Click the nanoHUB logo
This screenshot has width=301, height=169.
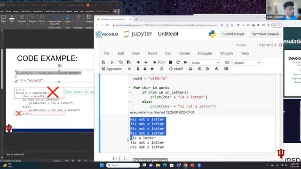107,34
